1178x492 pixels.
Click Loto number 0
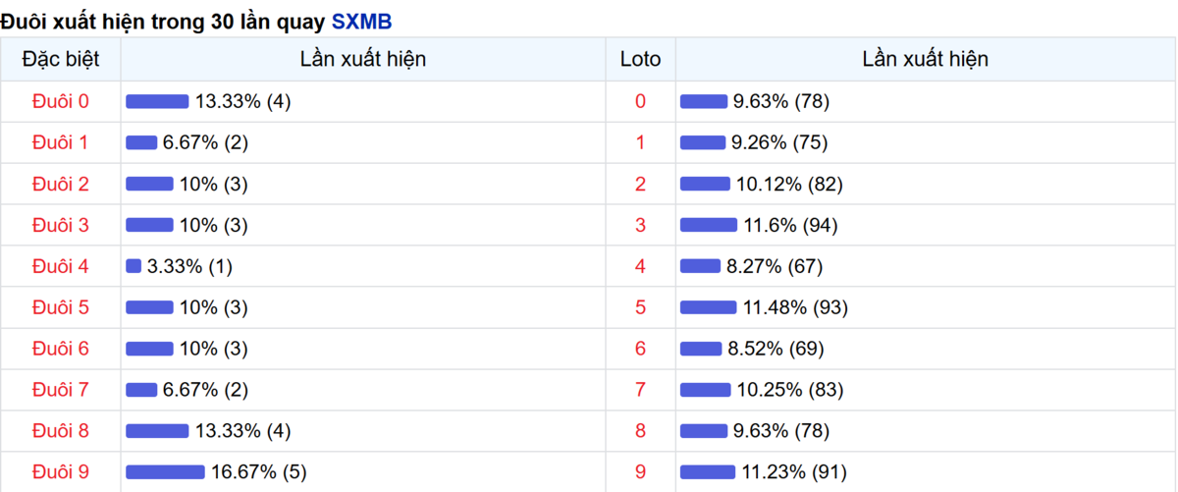(x=640, y=101)
